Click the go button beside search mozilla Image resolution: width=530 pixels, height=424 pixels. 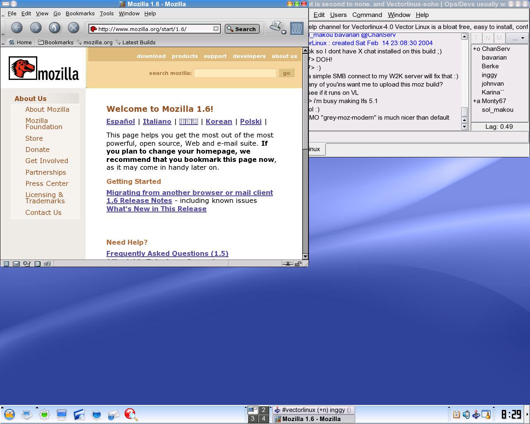(287, 73)
